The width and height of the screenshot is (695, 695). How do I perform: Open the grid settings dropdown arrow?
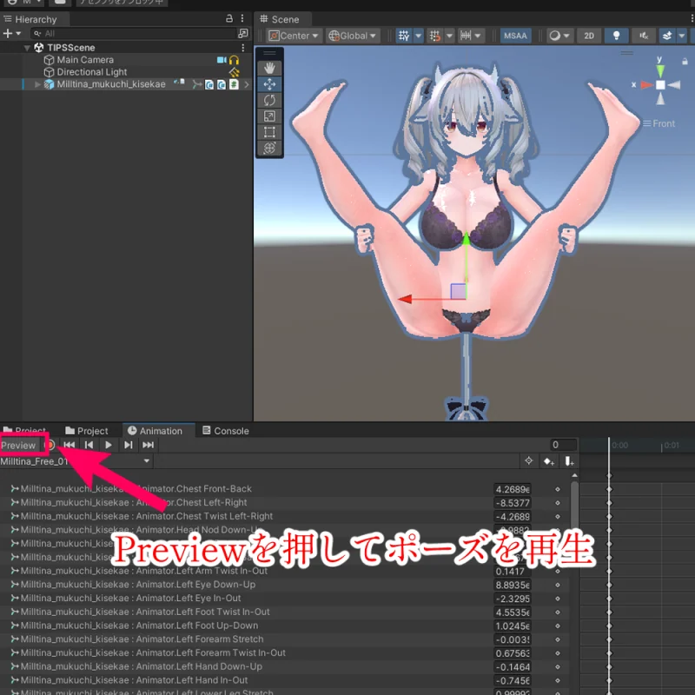[x=418, y=36]
